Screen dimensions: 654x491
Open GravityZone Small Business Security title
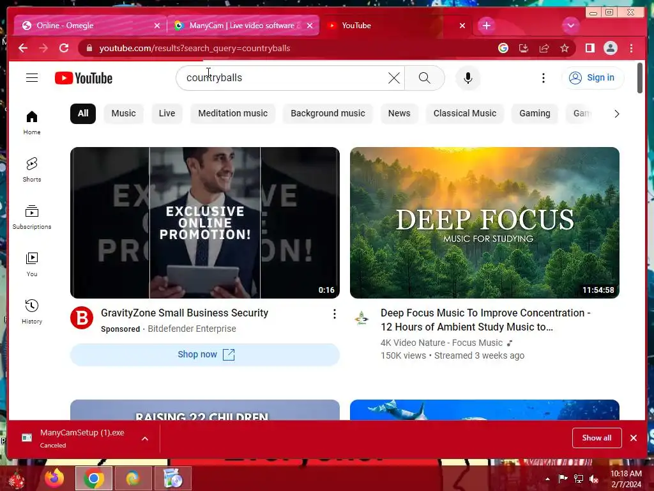pos(185,313)
